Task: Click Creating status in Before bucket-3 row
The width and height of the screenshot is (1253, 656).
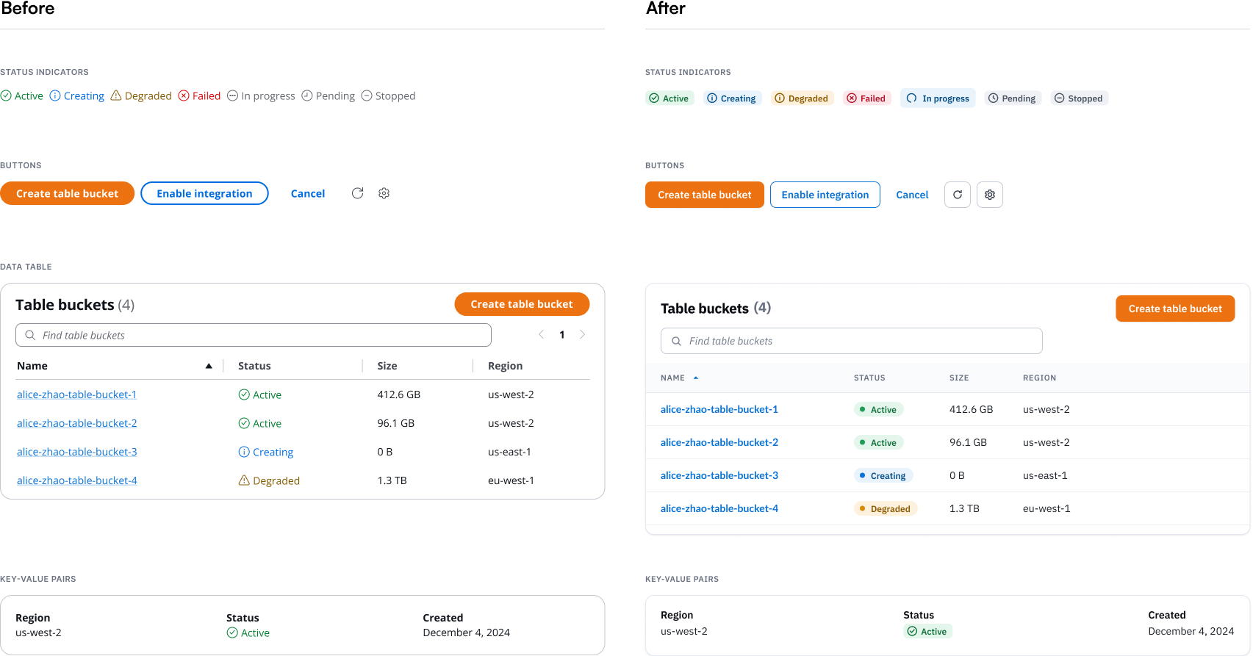Action: (266, 452)
